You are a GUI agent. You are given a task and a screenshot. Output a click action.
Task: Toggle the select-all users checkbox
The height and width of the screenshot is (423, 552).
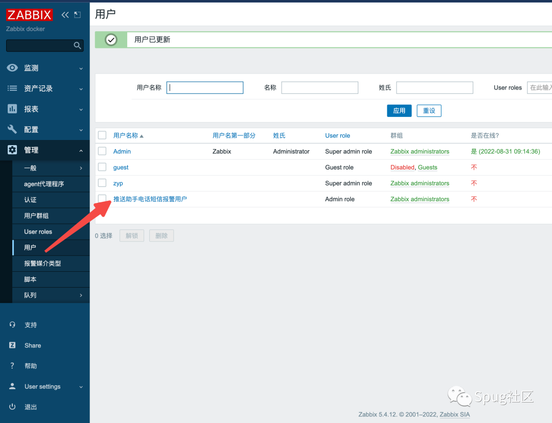click(x=102, y=135)
